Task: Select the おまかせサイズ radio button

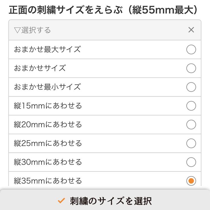Action: pyautogui.click(x=191, y=68)
